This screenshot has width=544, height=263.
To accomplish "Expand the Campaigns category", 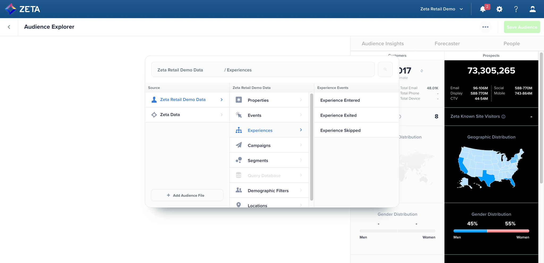I will pos(269,145).
